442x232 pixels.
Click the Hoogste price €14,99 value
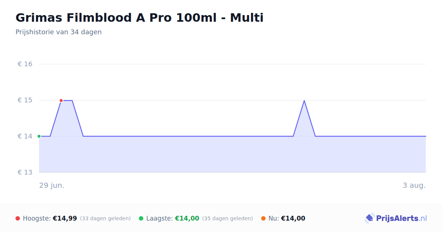pos(65,218)
